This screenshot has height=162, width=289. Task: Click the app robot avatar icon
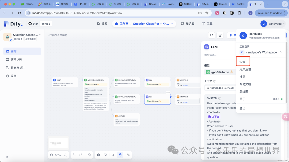pos(7,37)
